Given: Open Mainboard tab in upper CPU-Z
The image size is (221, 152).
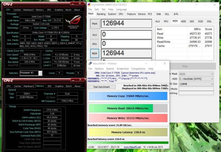Looking at the screenshot, I should pos(28,10).
